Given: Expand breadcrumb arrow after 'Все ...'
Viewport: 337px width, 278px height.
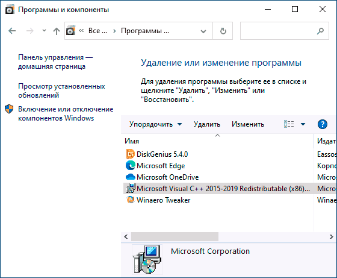Looking at the screenshot, I should coord(114,31).
